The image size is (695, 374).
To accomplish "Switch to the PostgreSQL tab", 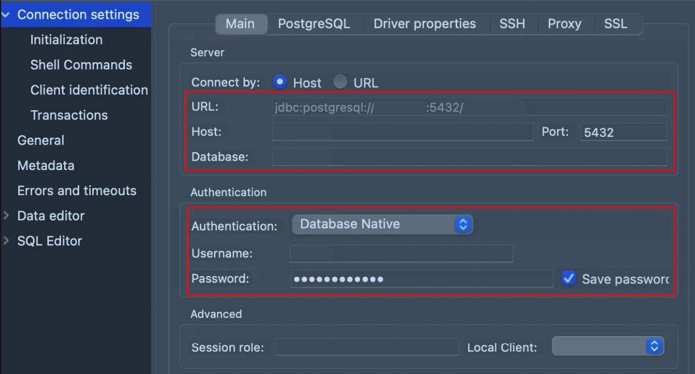I will 313,24.
